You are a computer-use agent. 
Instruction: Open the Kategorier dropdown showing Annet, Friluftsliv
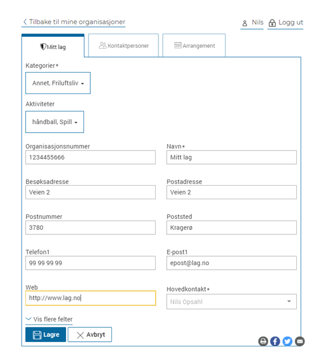point(58,83)
